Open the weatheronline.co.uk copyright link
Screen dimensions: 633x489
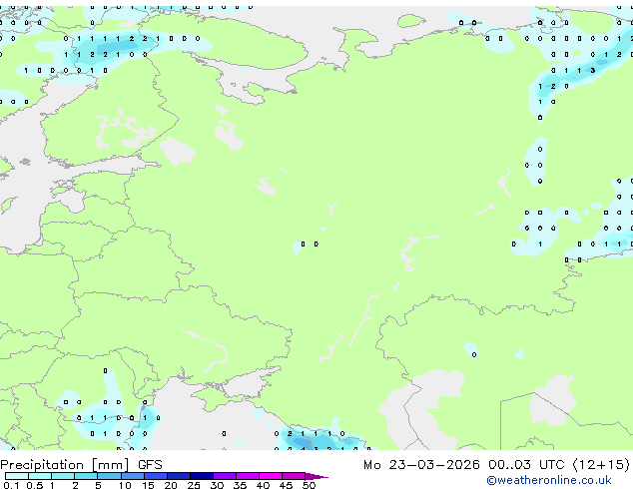click(x=548, y=480)
